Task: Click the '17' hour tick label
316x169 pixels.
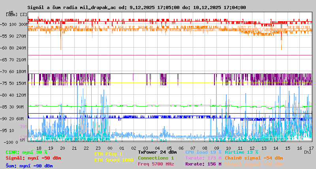Action: pyautogui.click(x=311, y=148)
